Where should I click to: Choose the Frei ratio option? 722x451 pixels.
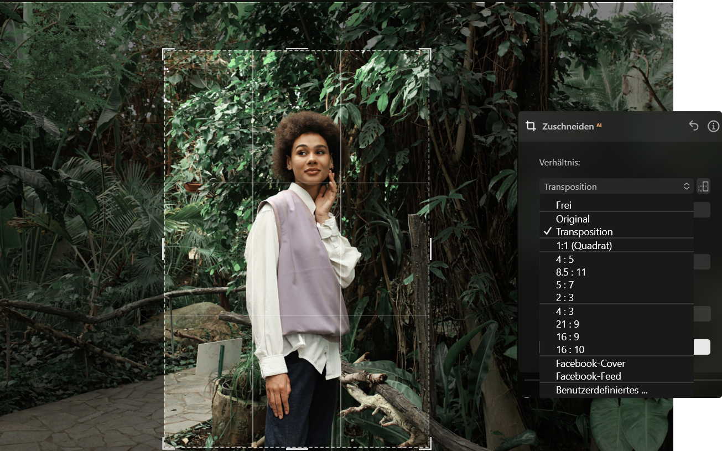point(616,205)
